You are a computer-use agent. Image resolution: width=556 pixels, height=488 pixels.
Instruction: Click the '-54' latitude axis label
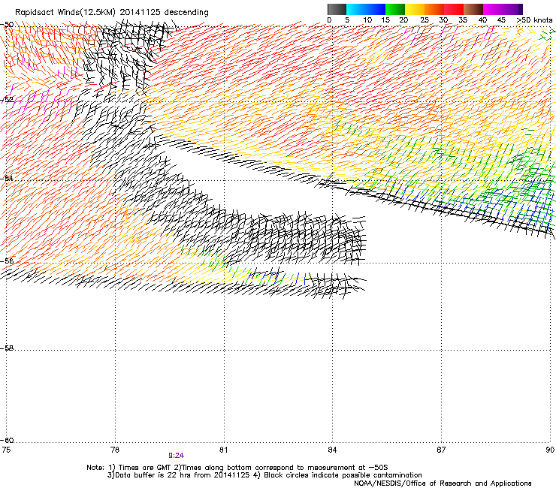click(x=7, y=178)
